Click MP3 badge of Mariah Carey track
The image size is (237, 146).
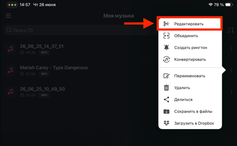44,74
